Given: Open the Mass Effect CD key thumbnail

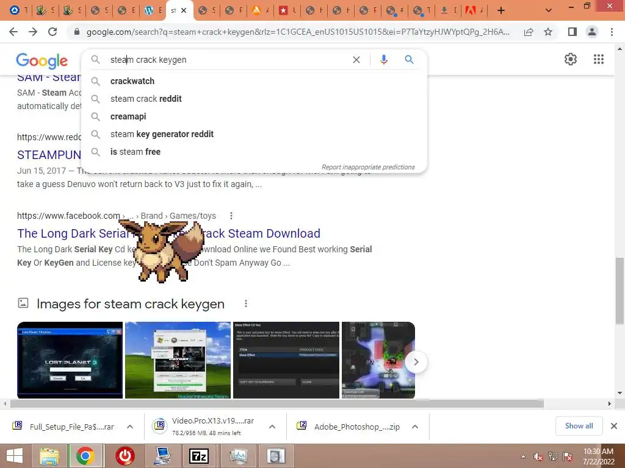Looking at the screenshot, I should click(x=286, y=360).
